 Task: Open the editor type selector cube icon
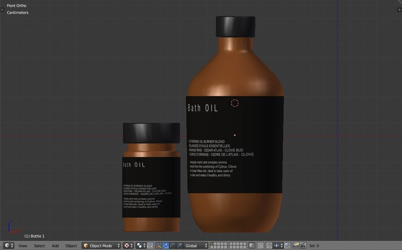pyautogui.click(x=8, y=245)
